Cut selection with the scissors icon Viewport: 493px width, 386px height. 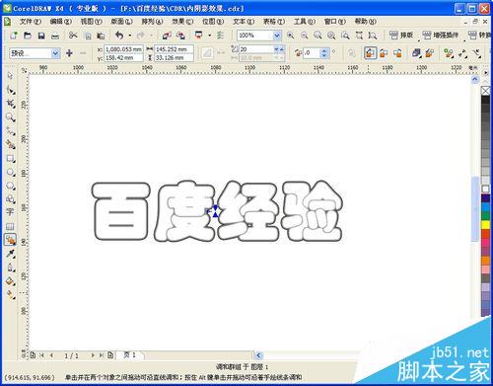click(x=73, y=36)
